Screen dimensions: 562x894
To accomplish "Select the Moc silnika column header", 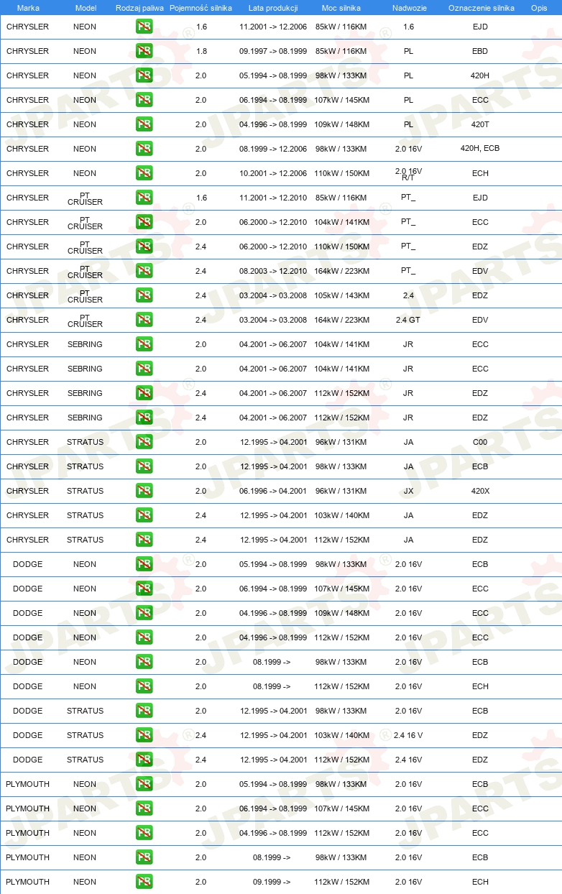I will tap(341, 8).
